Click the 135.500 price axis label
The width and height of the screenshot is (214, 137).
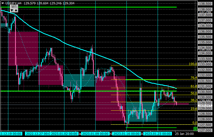pyautogui.click(x=205, y=37)
